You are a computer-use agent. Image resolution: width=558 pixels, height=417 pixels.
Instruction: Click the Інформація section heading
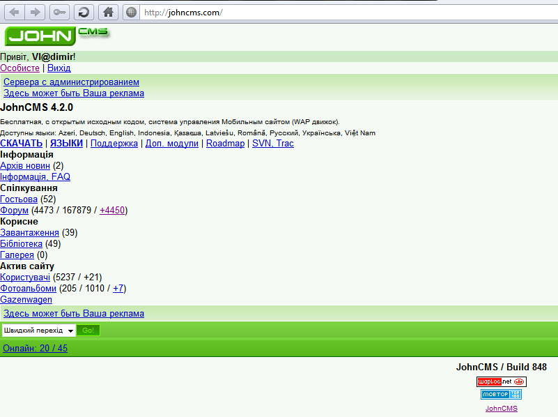[x=26, y=155]
